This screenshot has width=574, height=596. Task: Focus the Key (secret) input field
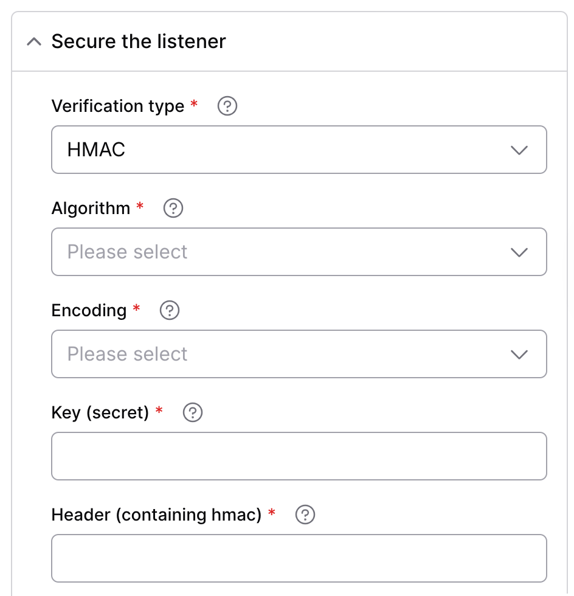point(299,456)
